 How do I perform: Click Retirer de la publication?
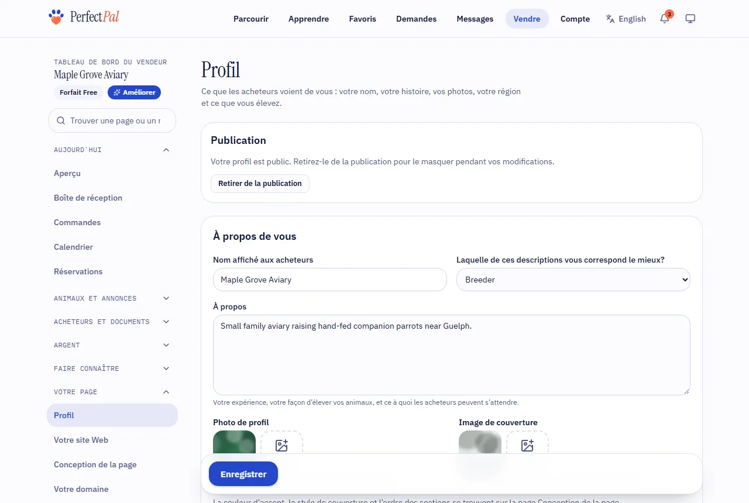pyautogui.click(x=260, y=183)
